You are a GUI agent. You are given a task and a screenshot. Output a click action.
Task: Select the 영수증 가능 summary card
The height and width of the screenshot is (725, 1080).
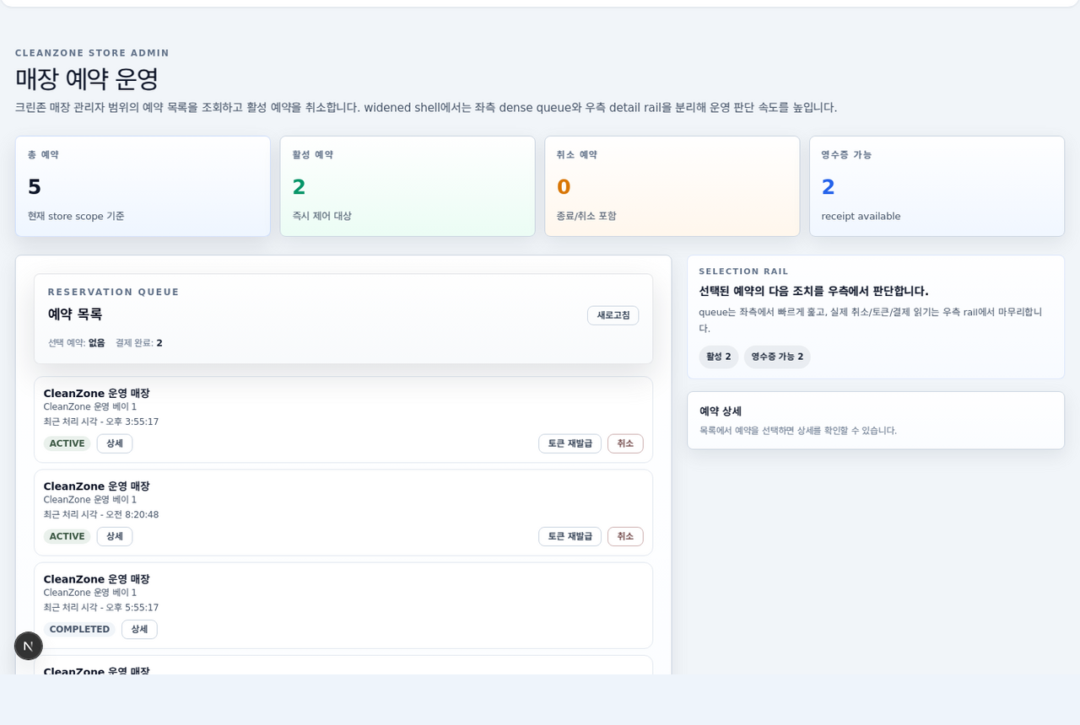(937, 186)
